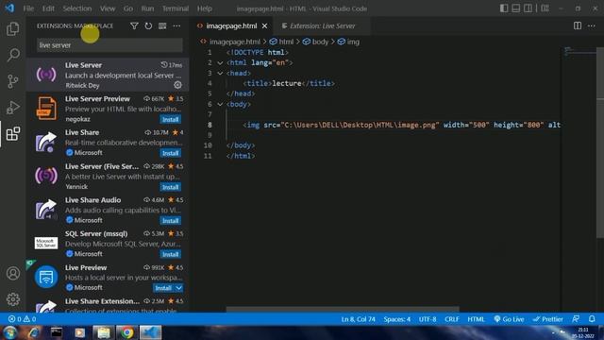Viewport: 604px width, 340px height.
Task: Open the Manage gear in activity bar
Action: point(12,299)
